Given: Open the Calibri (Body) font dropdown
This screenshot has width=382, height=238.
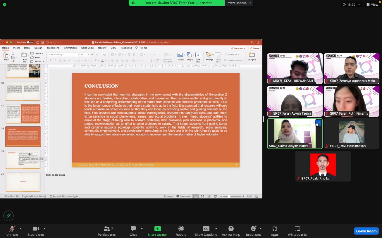Looking at the screenshot, I should (x=64, y=54).
